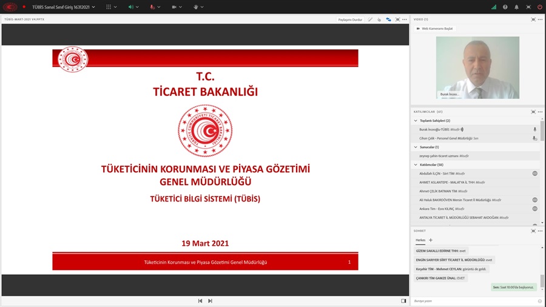Collapse the Sunucular (1) group

click(416, 147)
